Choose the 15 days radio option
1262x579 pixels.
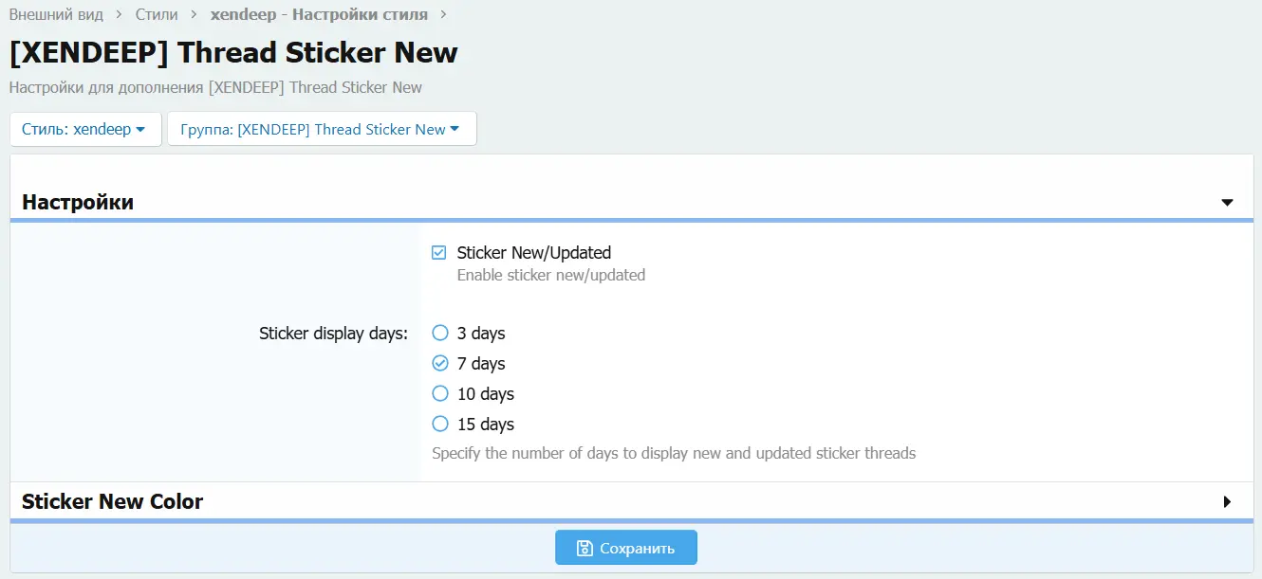440,425
